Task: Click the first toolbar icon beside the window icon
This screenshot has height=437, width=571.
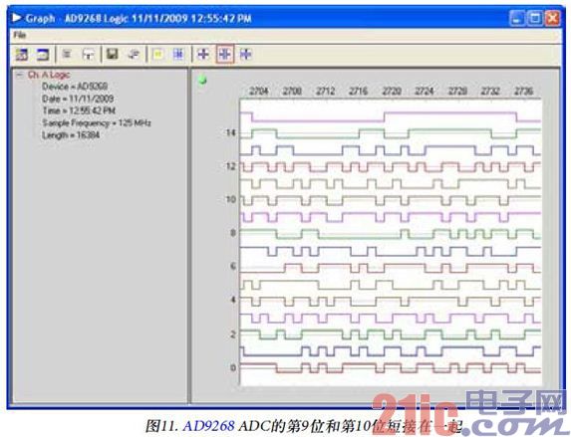Action: [22, 55]
